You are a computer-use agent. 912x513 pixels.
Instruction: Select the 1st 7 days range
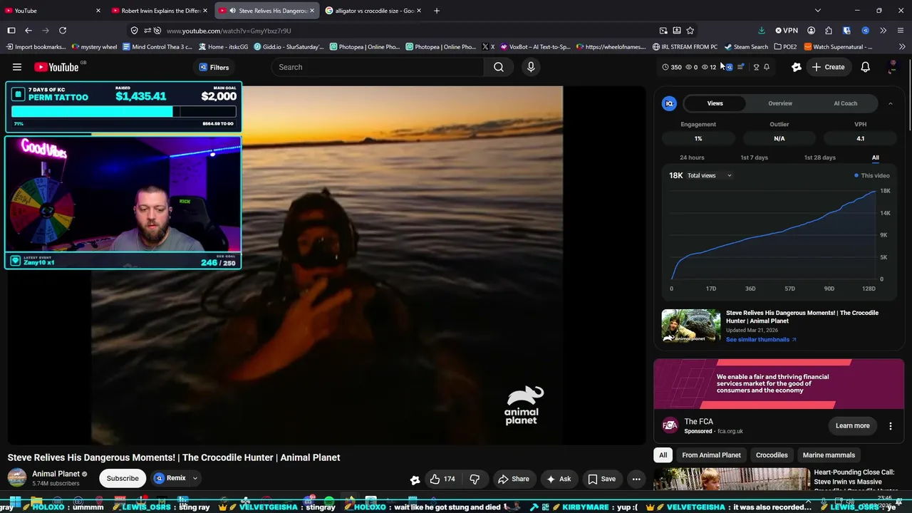754,157
